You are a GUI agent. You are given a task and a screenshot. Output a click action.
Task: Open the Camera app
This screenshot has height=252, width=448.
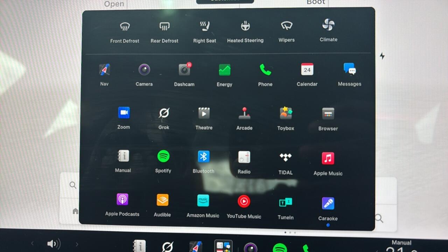point(144,75)
